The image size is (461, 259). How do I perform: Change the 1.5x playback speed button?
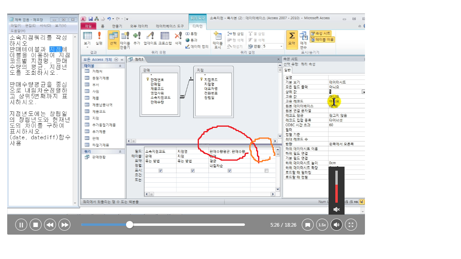[x=322, y=225]
